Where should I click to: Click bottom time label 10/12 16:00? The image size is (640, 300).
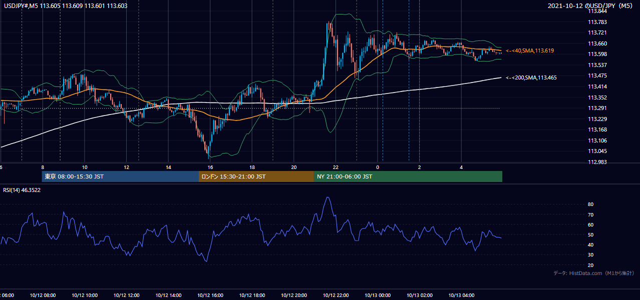coord(210,295)
